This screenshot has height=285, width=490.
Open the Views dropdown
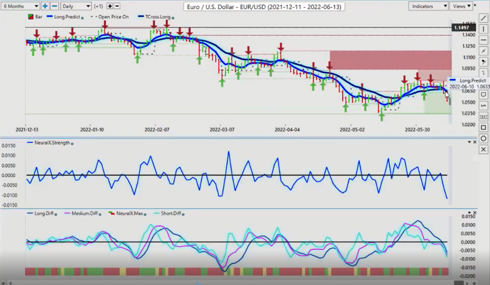click(x=462, y=6)
